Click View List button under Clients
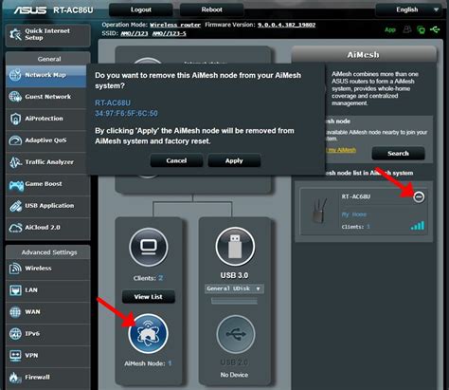Screen dimensions: 449x390 click(x=149, y=297)
